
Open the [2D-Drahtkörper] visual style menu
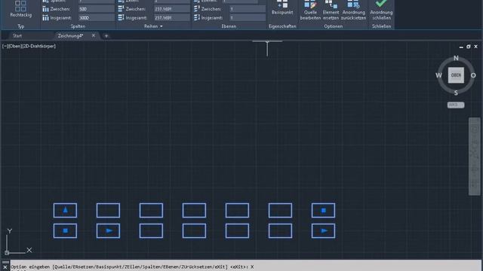coord(39,46)
